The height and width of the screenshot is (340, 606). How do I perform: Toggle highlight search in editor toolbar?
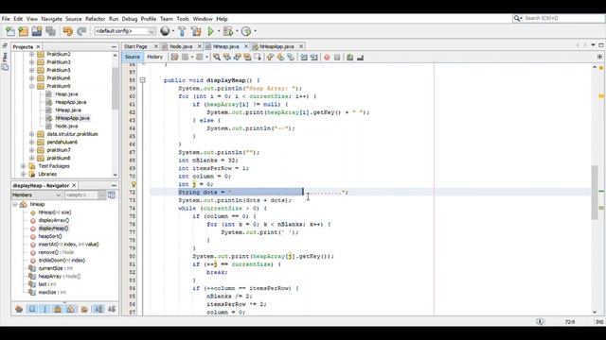tap(247, 57)
